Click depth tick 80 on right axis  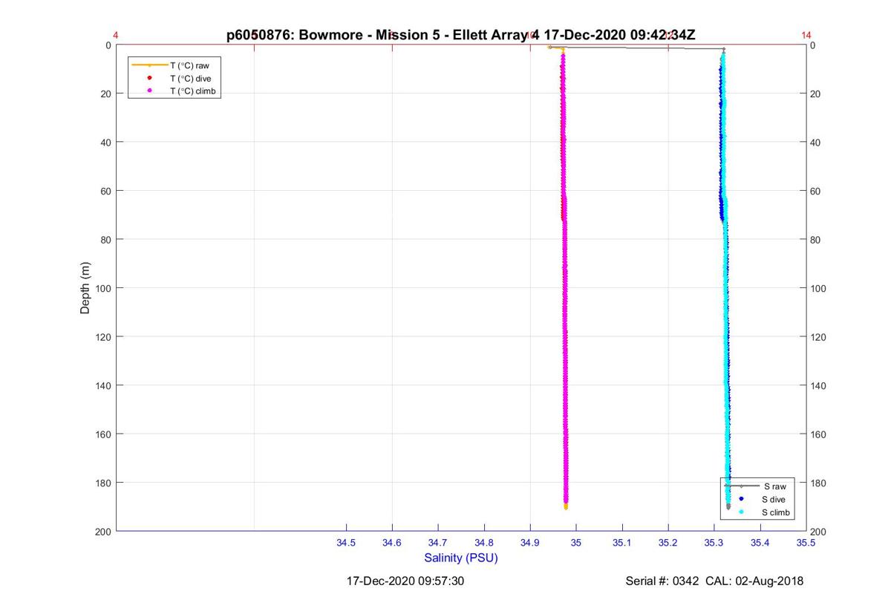(x=817, y=240)
